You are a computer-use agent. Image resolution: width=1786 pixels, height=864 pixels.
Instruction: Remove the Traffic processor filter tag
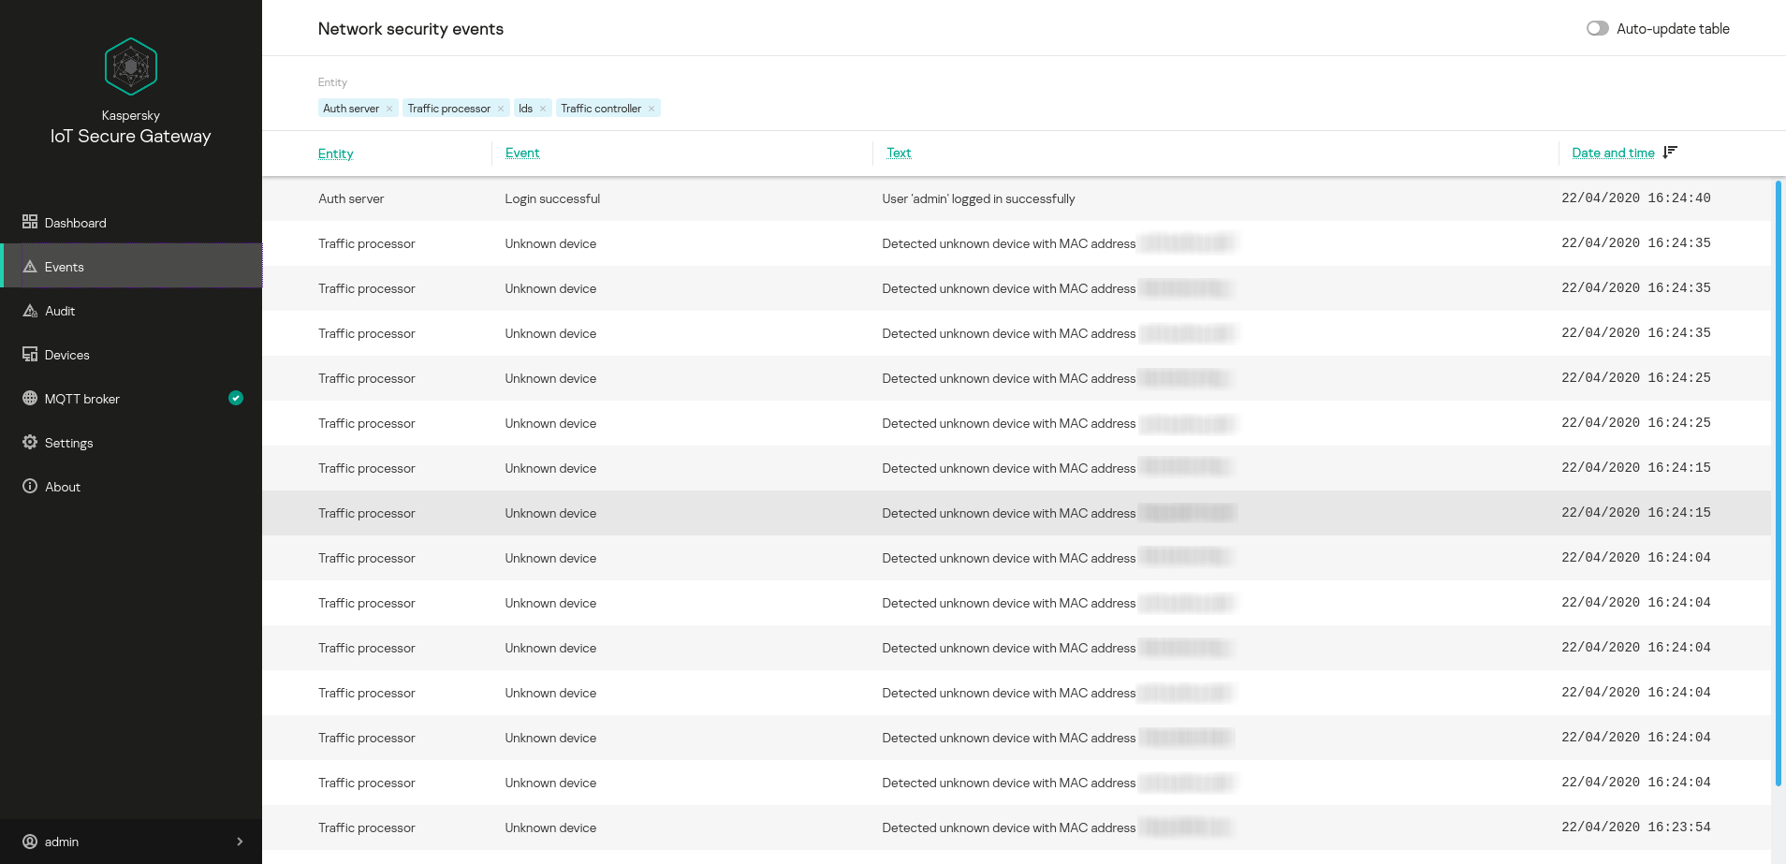point(501,109)
